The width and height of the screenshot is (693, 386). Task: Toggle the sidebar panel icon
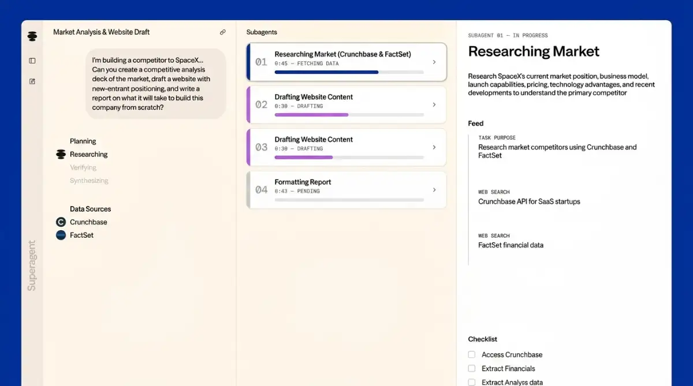point(32,61)
